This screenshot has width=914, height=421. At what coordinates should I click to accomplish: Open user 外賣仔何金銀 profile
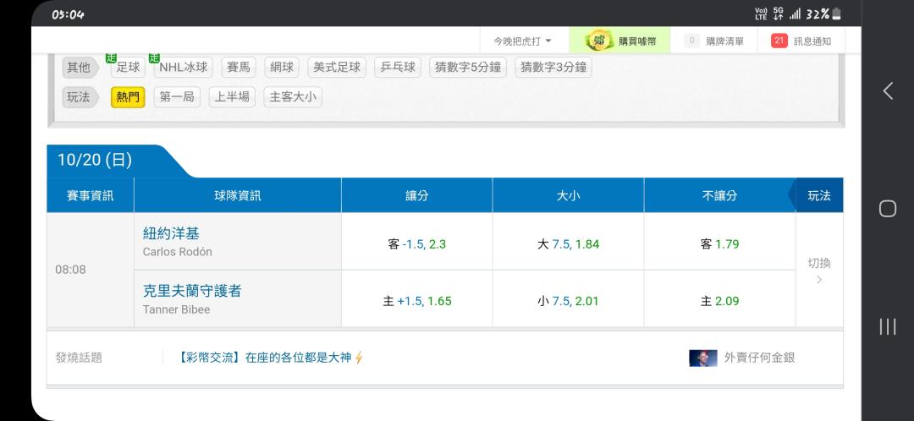759,358
